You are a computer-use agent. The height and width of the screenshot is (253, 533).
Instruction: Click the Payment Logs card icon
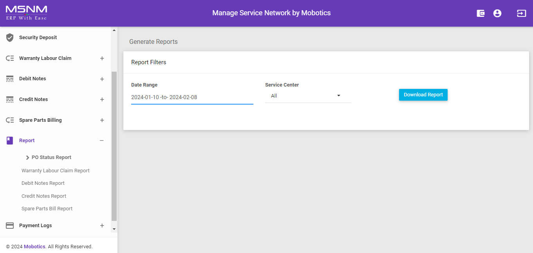click(x=10, y=226)
